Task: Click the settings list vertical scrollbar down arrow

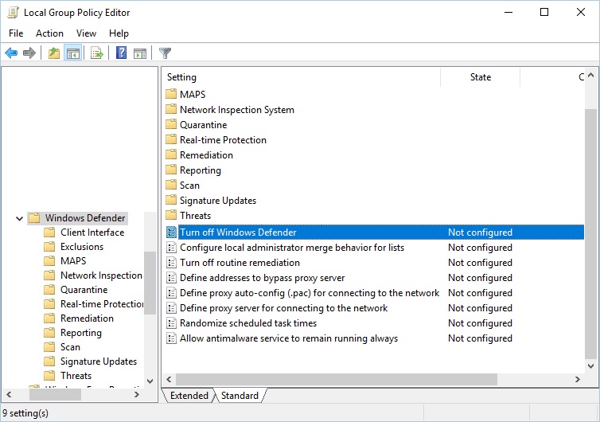Action: (x=590, y=366)
